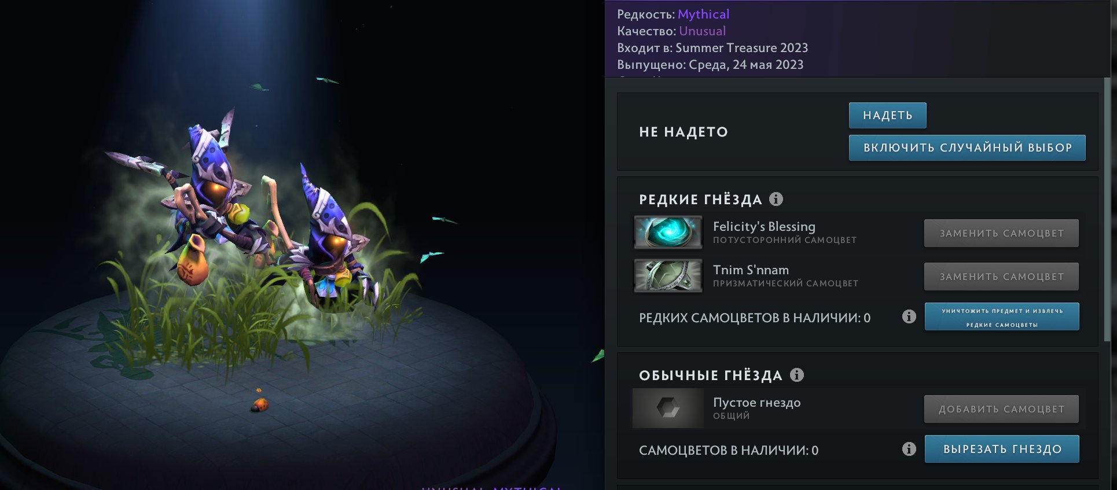Image resolution: width=1117 pixels, height=490 pixels.
Task: Click info icon beside Самоцветов в наличии
Action: [909, 449]
